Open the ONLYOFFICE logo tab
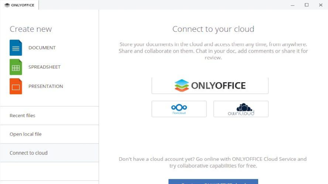The width and height of the screenshot is (328, 184). tap(19, 5)
